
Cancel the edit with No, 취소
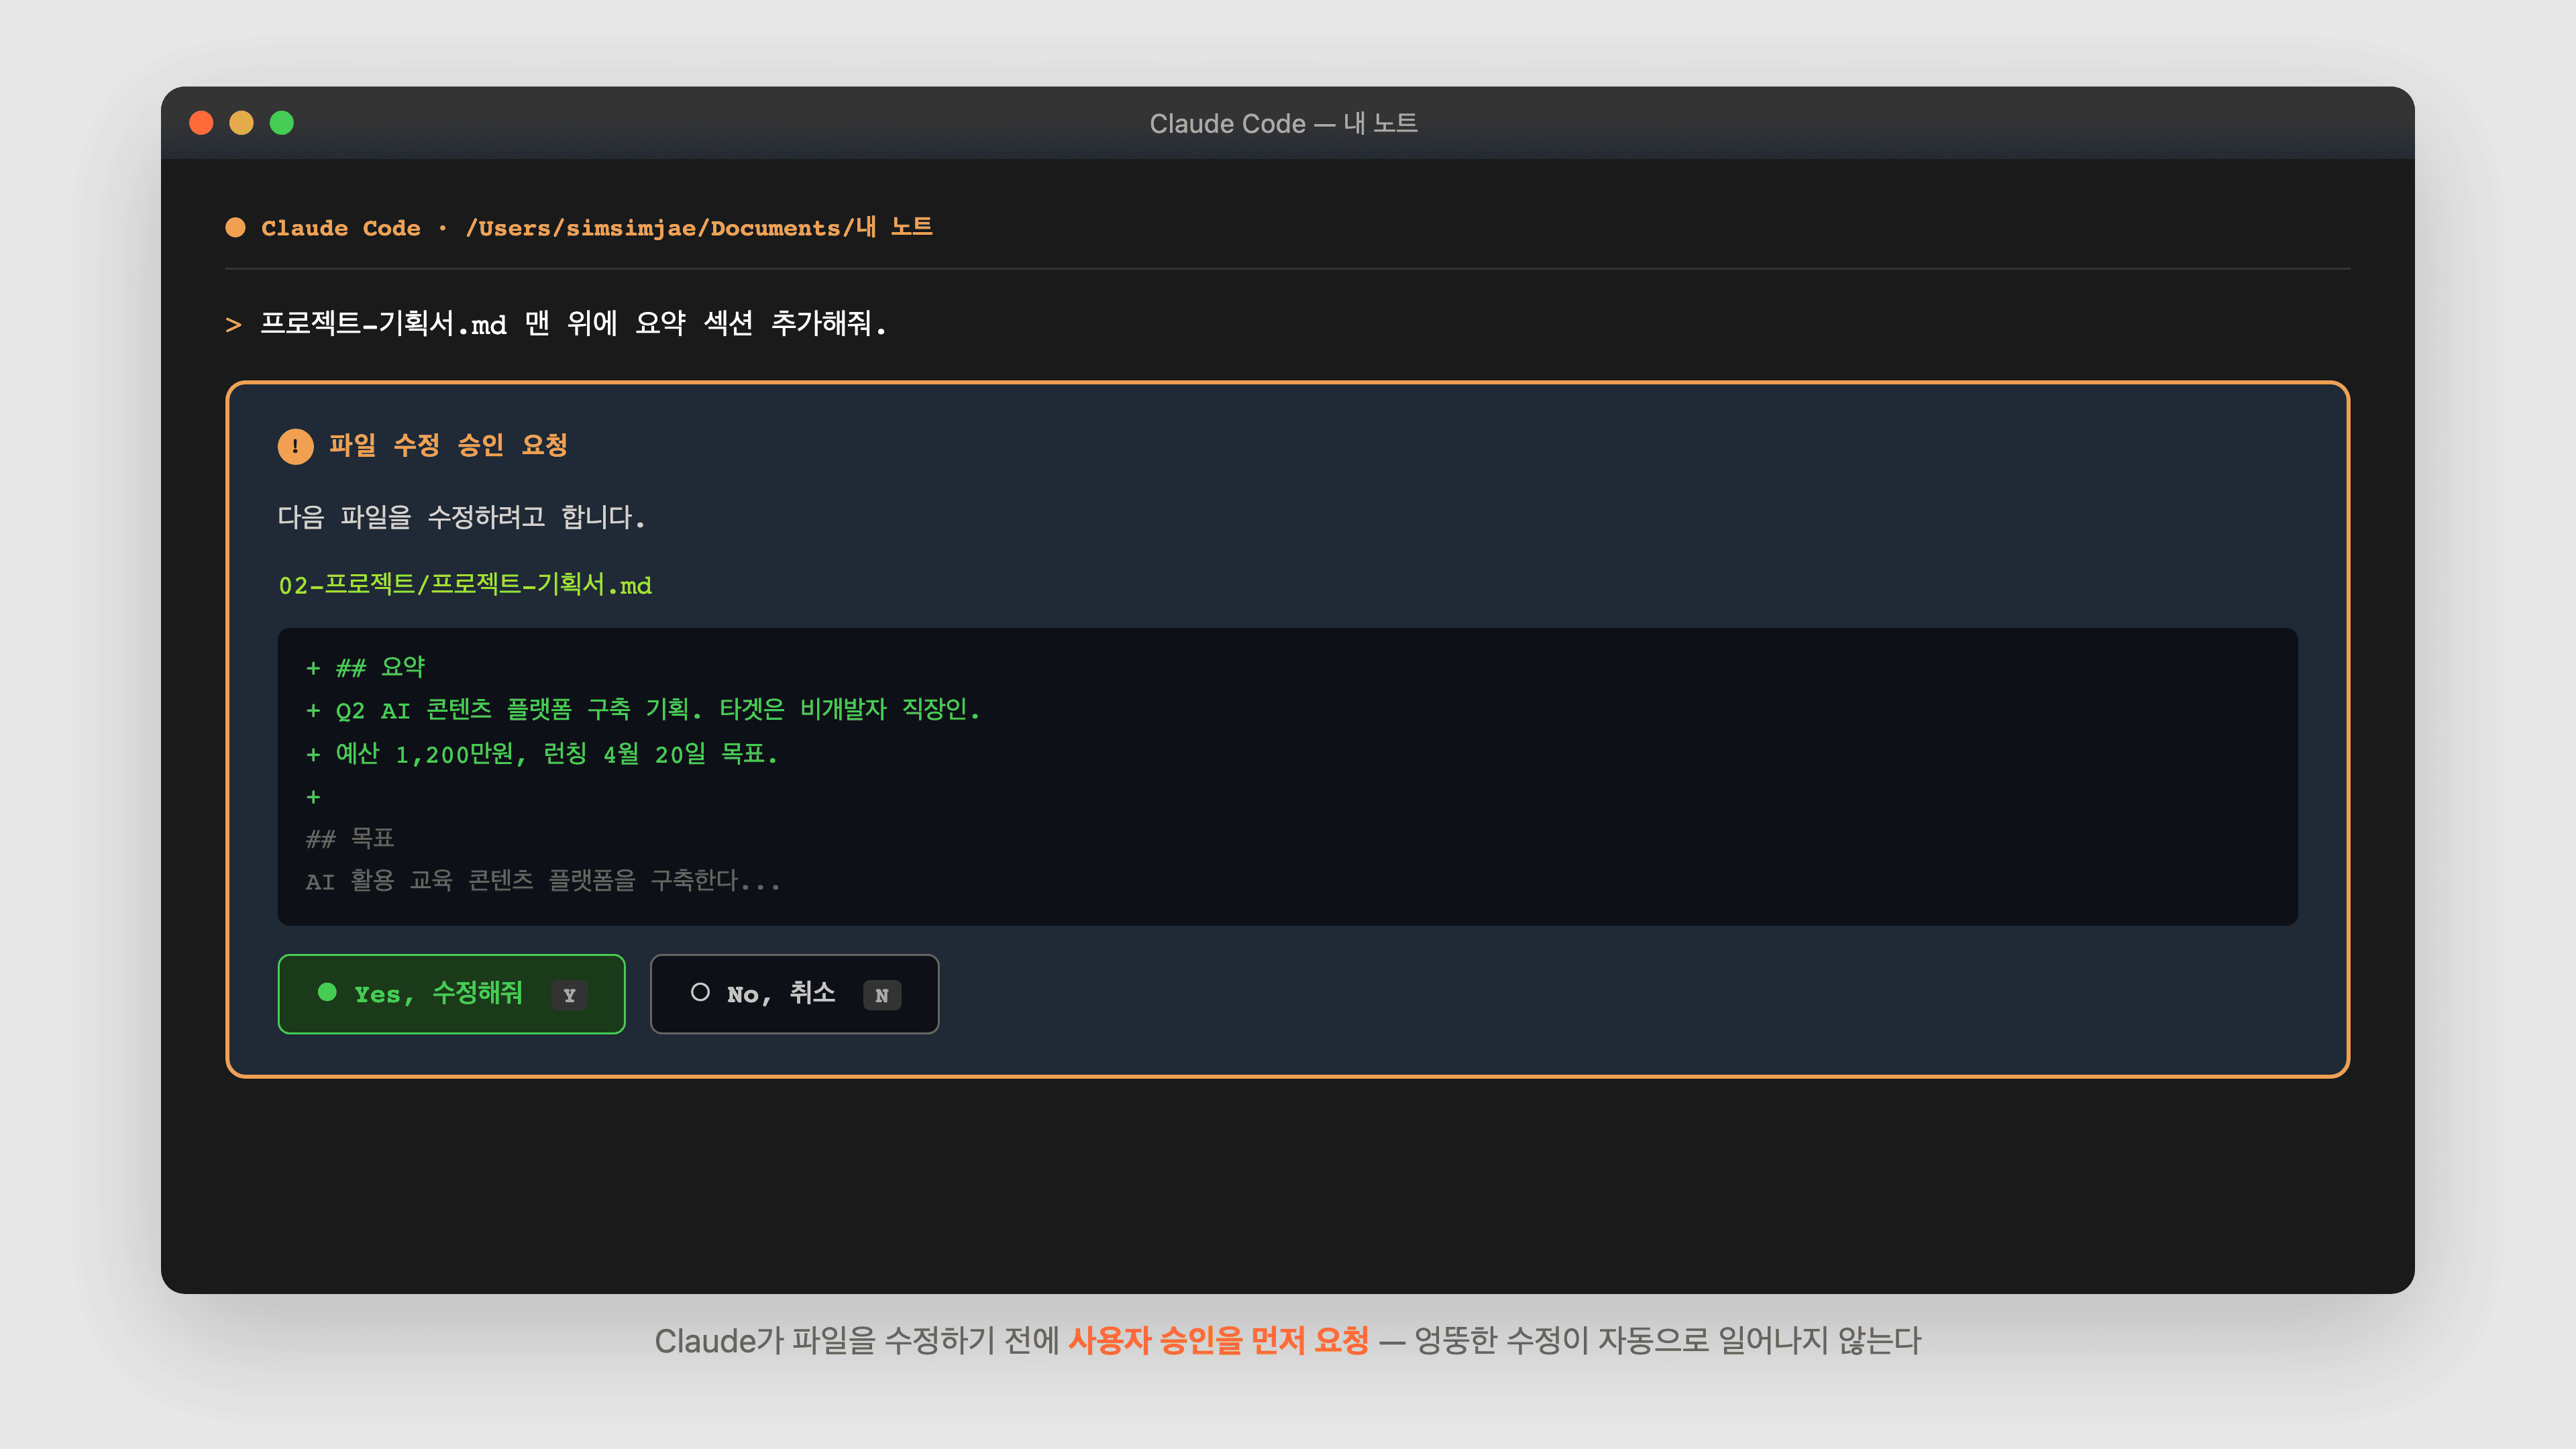pyautogui.click(x=794, y=993)
